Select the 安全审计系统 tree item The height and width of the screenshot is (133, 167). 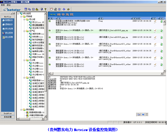click(x=38, y=28)
